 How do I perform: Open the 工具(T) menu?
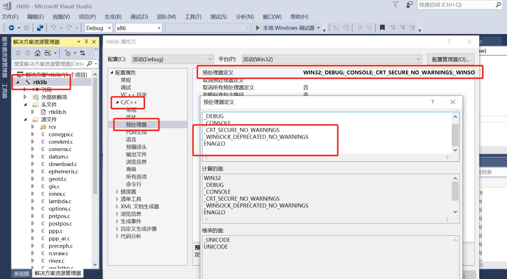coord(193,17)
